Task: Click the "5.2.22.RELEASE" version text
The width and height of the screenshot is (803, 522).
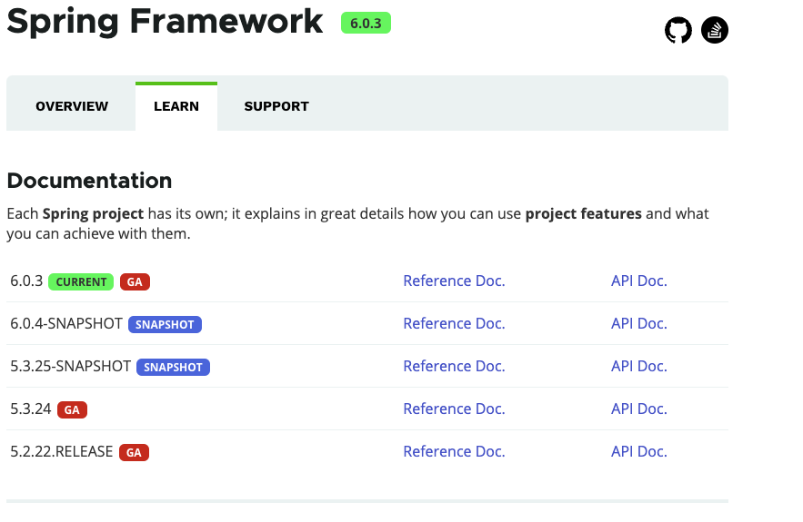Action: click(62, 451)
